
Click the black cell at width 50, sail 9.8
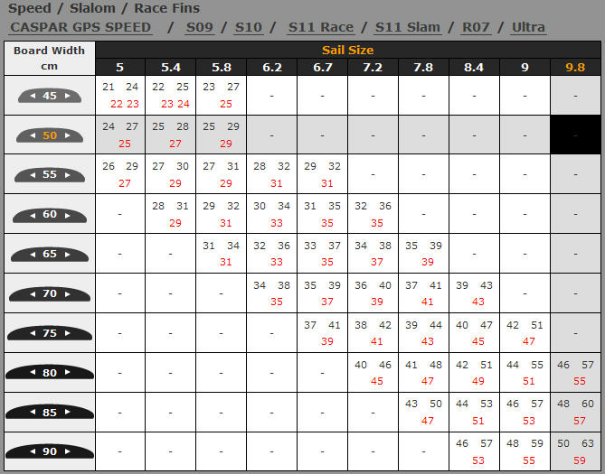[575, 135]
